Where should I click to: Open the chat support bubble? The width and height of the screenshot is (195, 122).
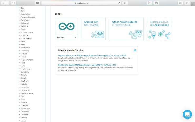(x=187, y=114)
